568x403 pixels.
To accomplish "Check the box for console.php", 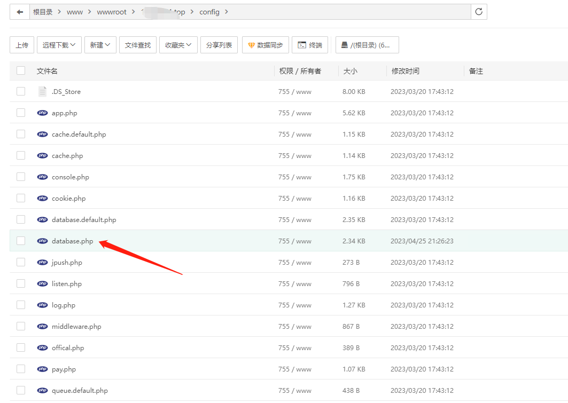I will coord(21,177).
